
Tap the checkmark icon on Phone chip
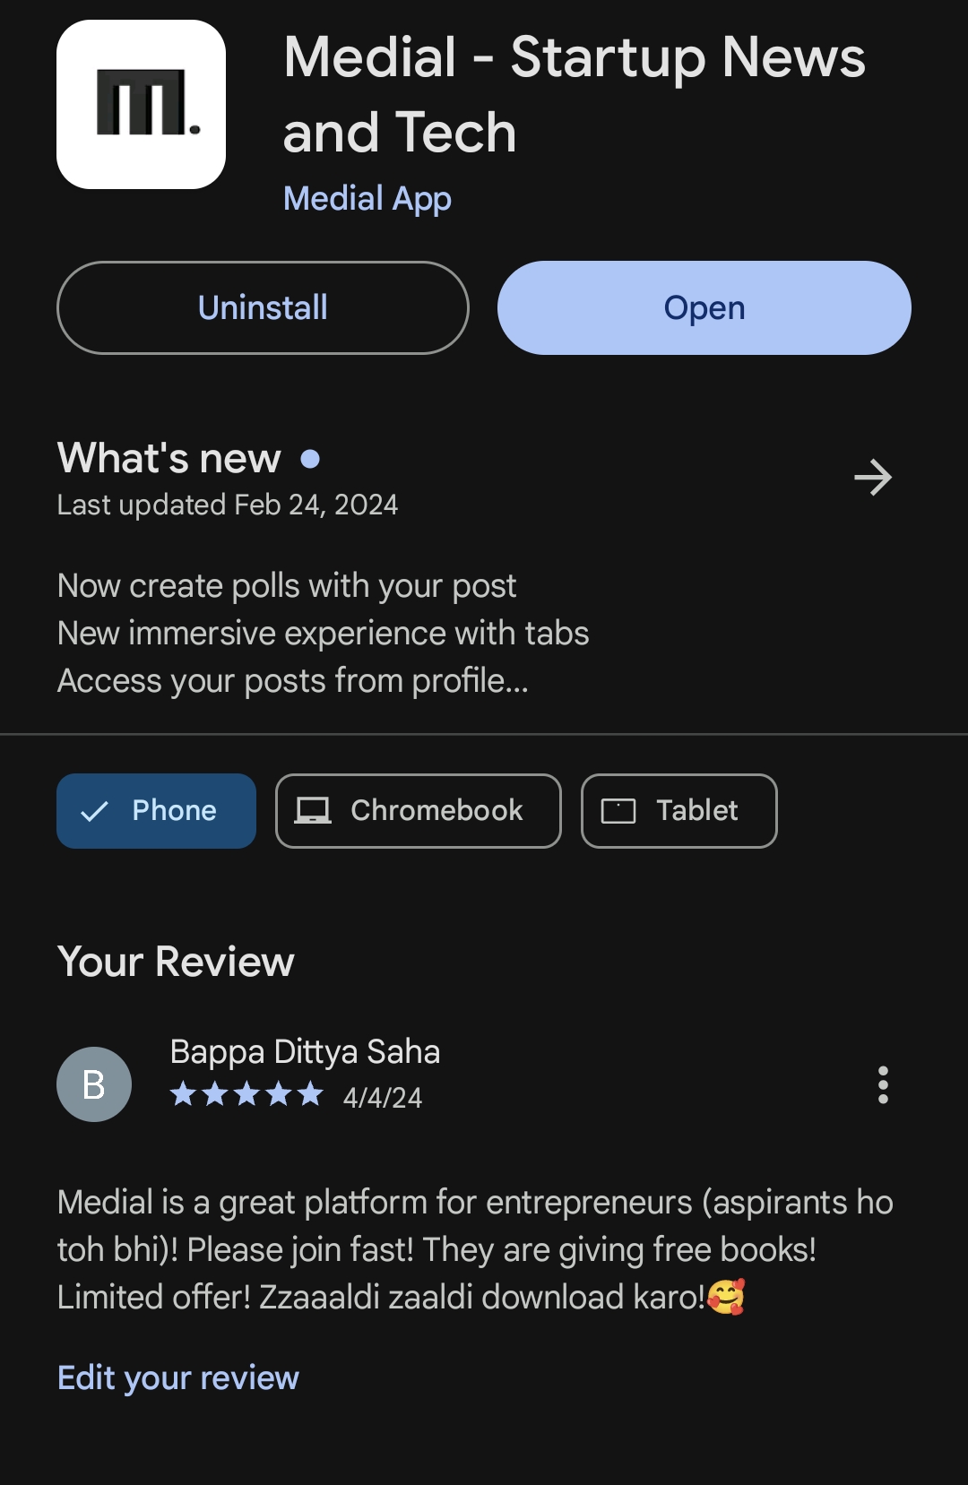[94, 812]
